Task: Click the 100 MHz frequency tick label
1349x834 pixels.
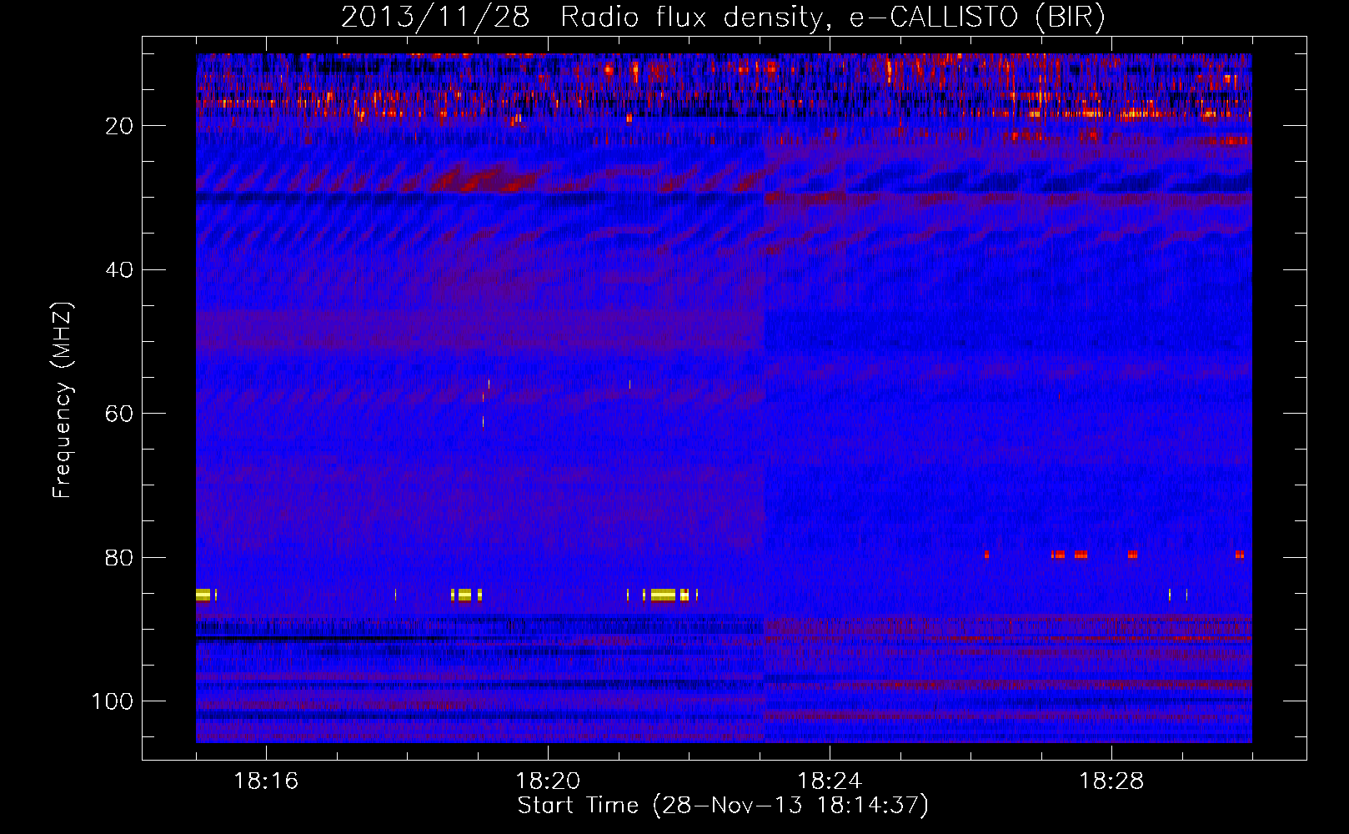Action: [113, 701]
